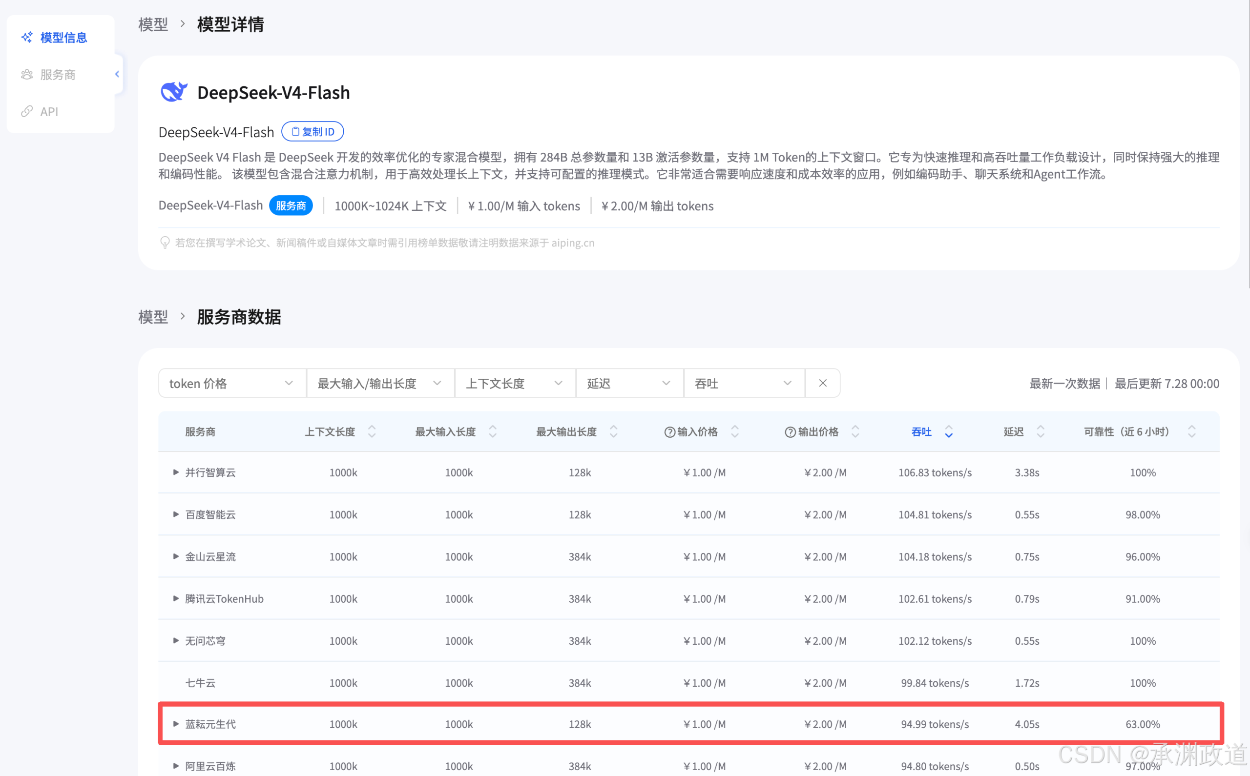The height and width of the screenshot is (776, 1250).
Task: Expand the 蓝耘元生代 row
Action: click(x=176, y=724)
